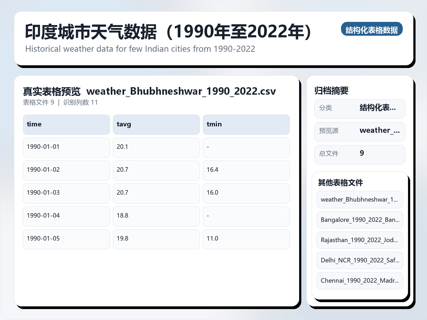This screenshot has width=427, height=320.
Task: Open the Delhi_NCR_1990_2022_Saf... table file
Action: [x=359, y=260]
